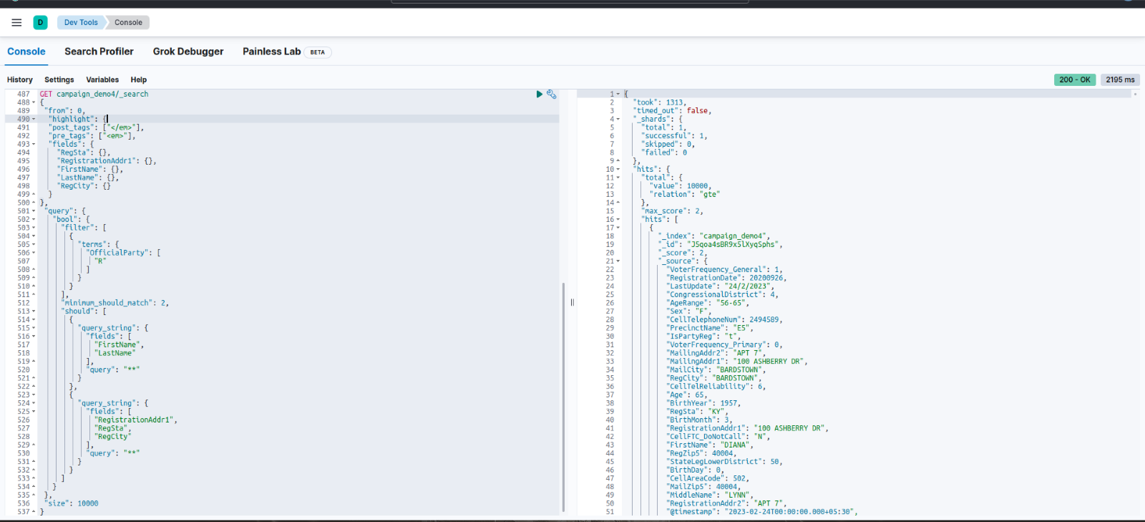
Task: Collapse the bool block at line 502
Action: [34, 219]
